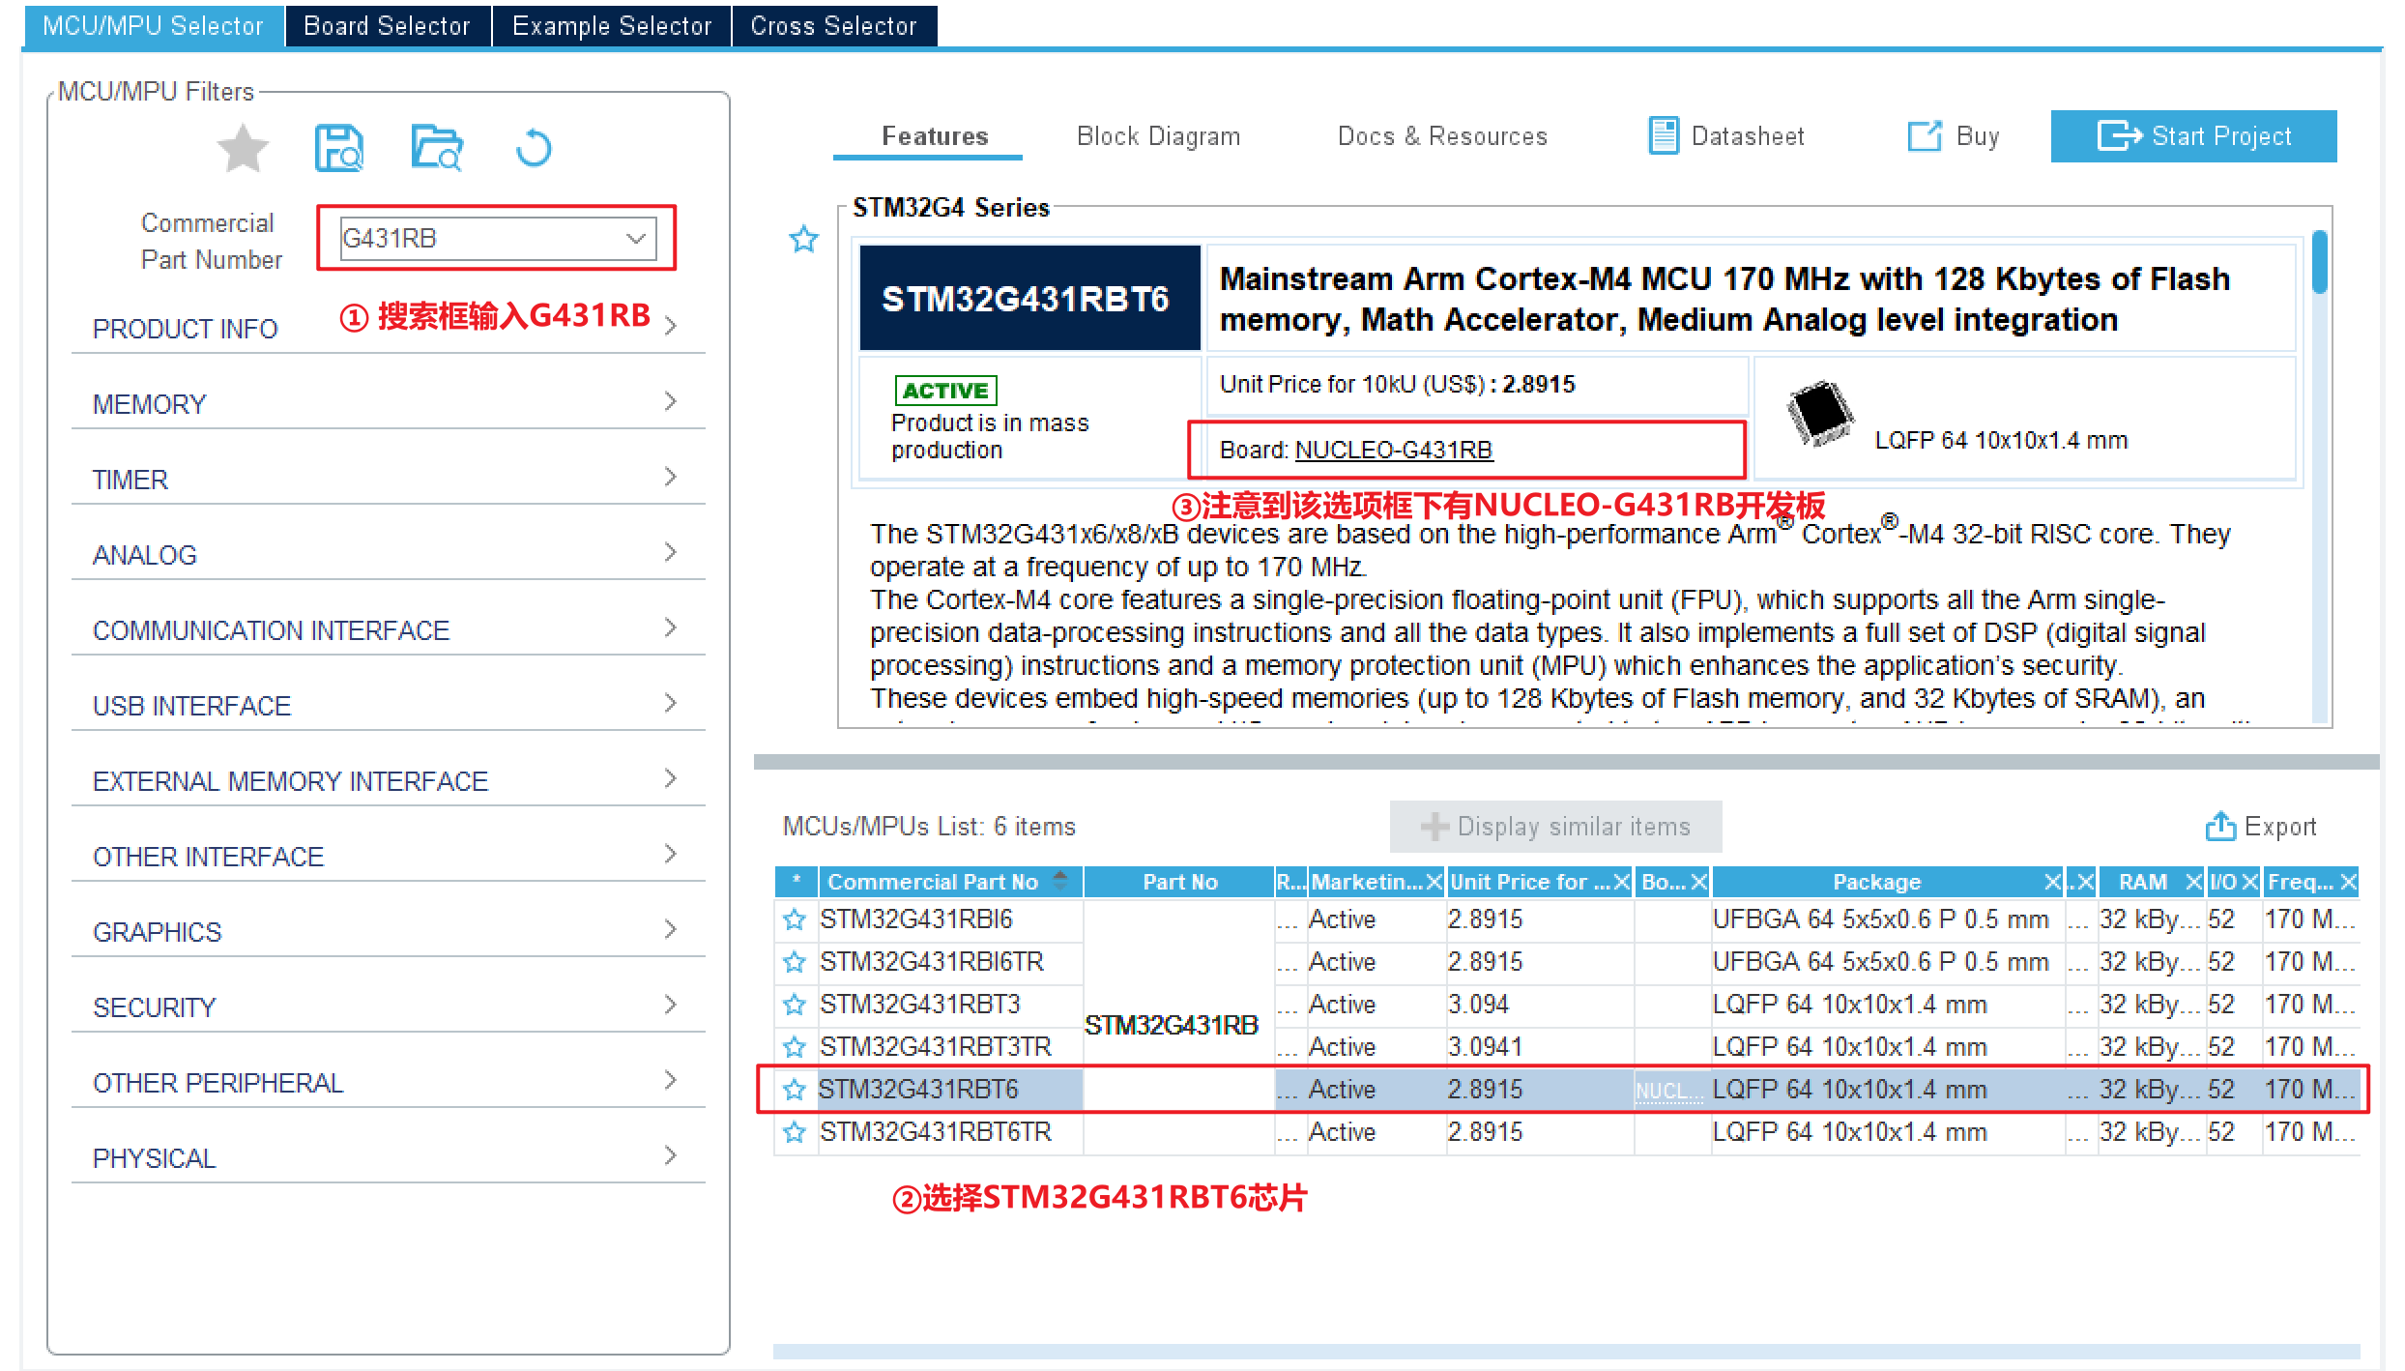
Task: Click the Buy button
Action: coord(1954,136)
